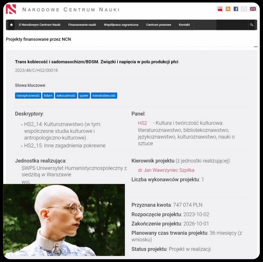Switch to Polish language flag icon

click(x=220, y=9)
